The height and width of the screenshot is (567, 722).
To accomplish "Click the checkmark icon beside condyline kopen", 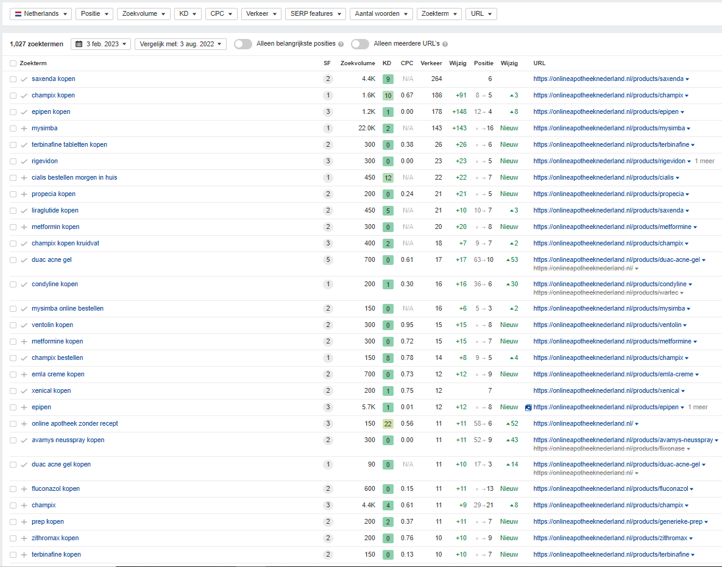I will 24,284.
